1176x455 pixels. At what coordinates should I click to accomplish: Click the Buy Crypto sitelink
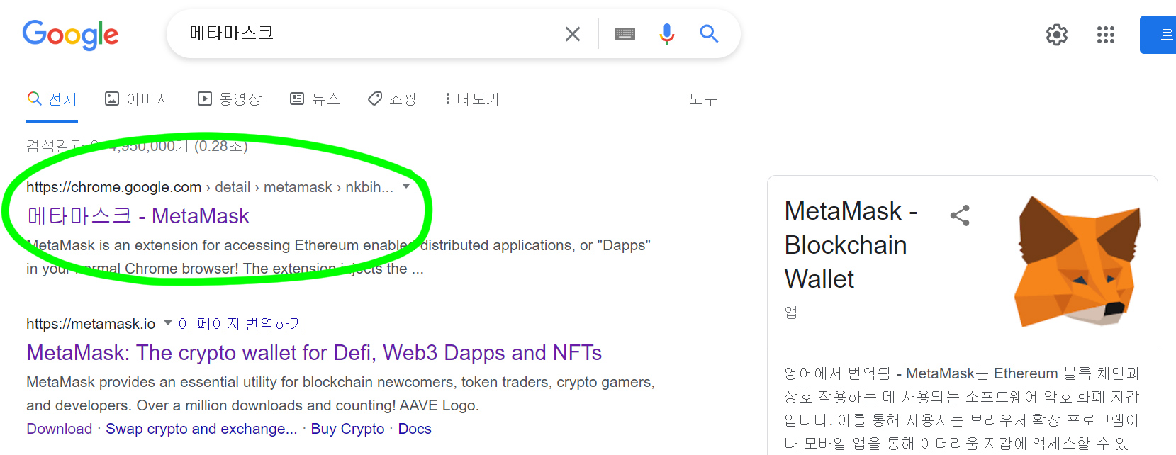347,429
